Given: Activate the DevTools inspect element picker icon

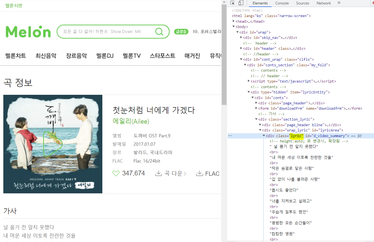Looking at the screenshot, I should pyautogui.click(x=232, y=3).
